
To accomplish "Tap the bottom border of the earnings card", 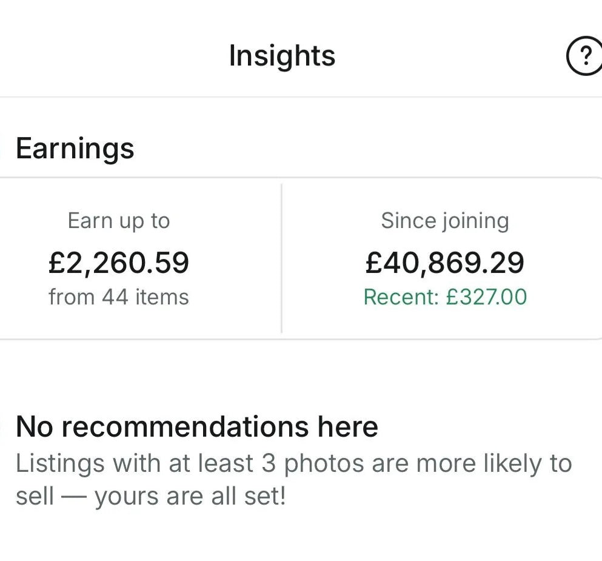I will [301, 338].
